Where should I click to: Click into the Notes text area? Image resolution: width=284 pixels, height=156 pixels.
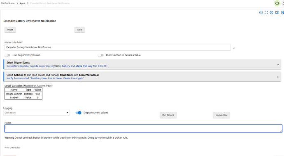[143, 129]
